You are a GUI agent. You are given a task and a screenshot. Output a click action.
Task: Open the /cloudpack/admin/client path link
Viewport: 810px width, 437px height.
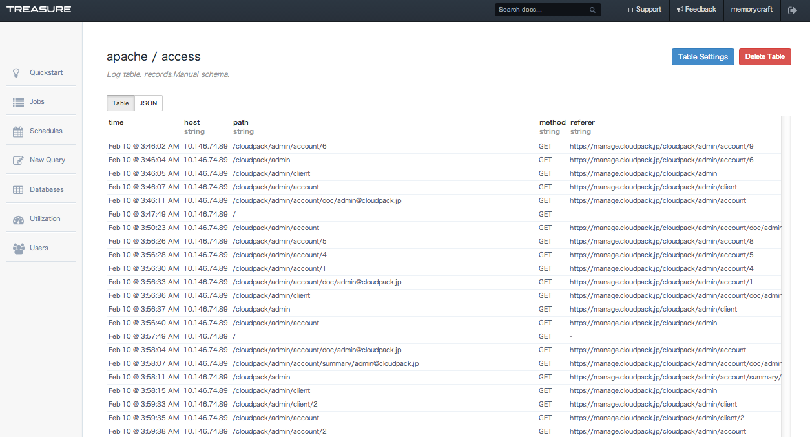pyautogui.click(x=271, y=173)
